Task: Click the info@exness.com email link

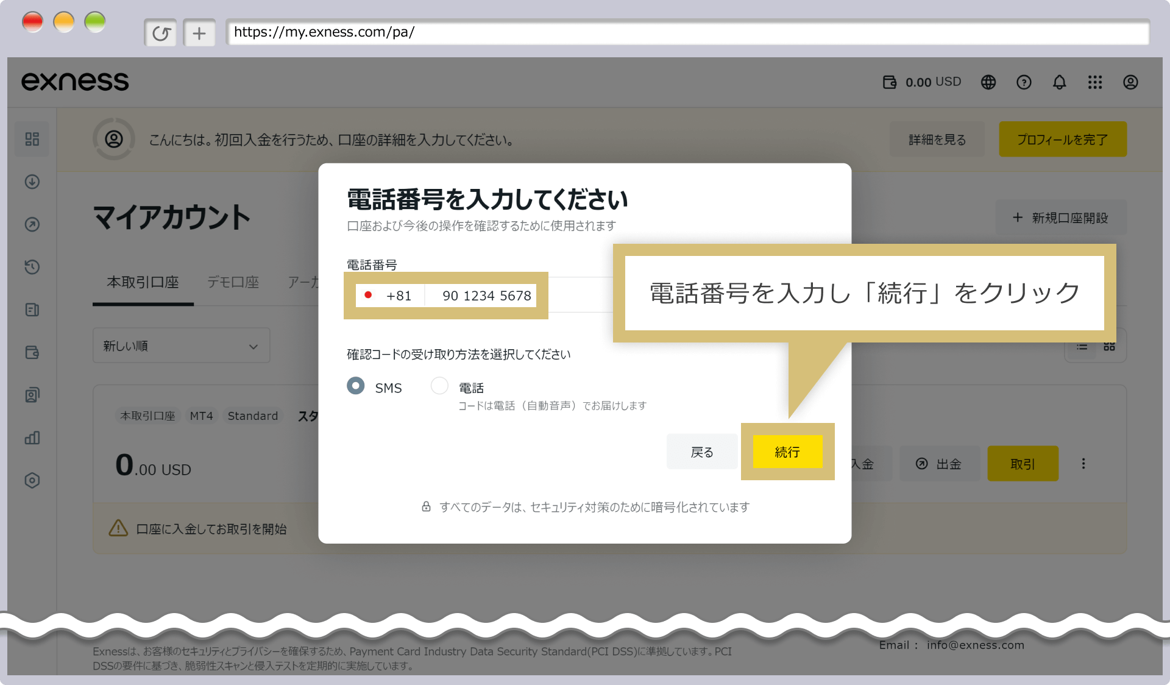Action: (x=975, y=645)
